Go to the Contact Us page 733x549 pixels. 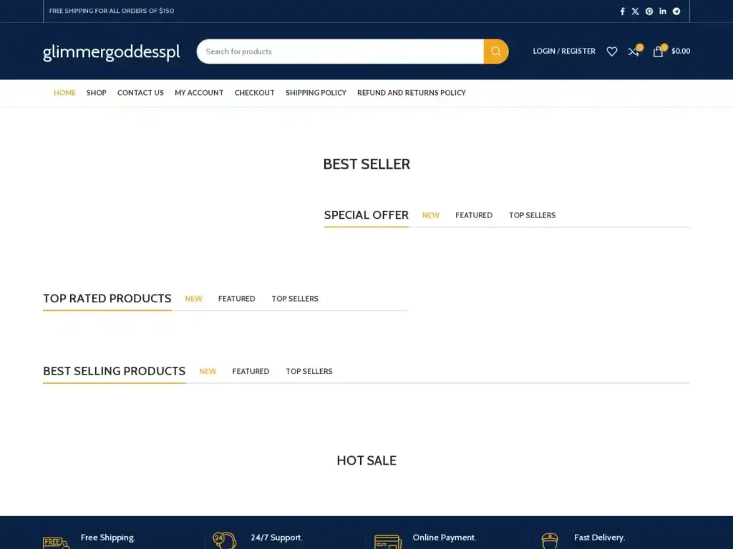point(140,93)
